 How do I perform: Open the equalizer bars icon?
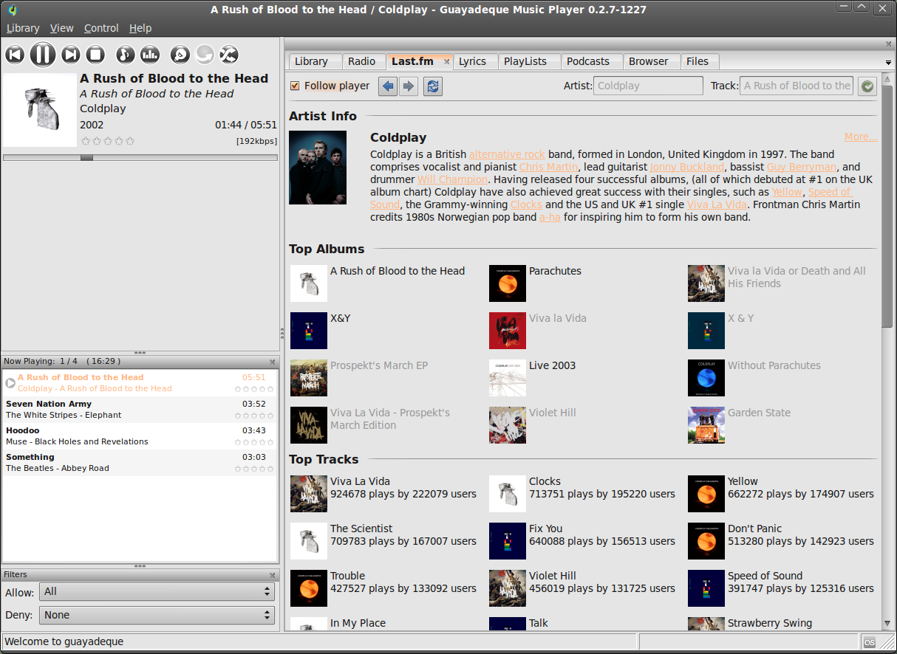150,55
